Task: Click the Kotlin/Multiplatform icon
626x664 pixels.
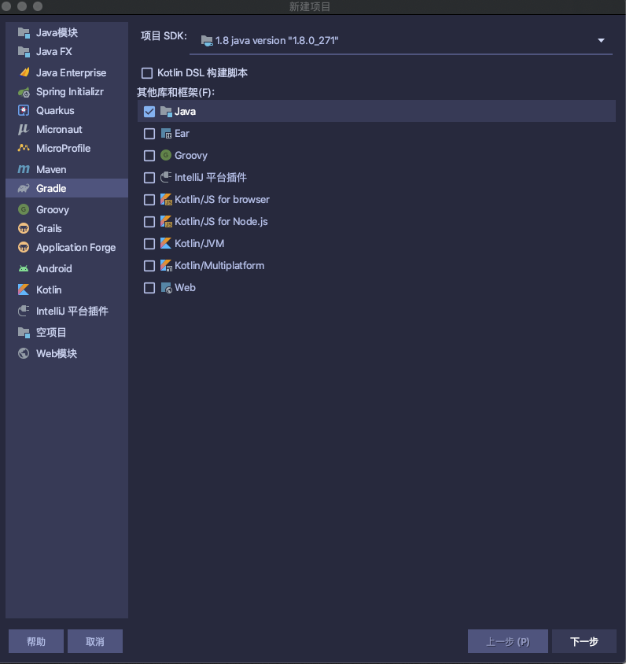Action: [x=166, y=265]
